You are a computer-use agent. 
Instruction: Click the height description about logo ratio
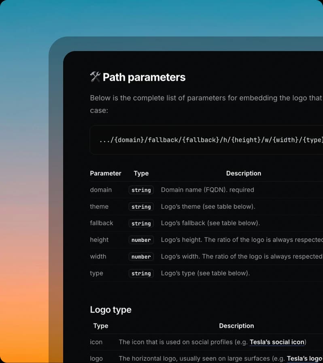[242, 240]
